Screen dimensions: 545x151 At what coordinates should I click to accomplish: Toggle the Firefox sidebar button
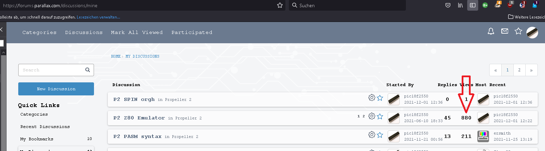coord(473,5)
